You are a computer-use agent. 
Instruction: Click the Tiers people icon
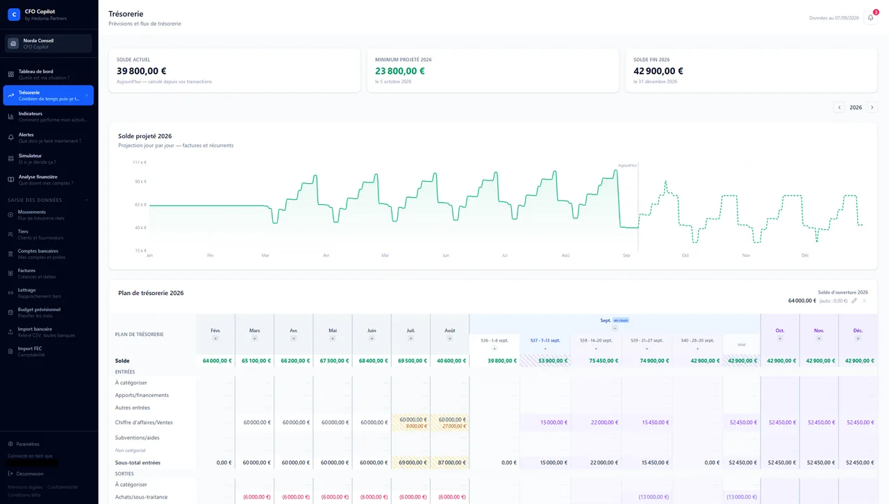tap(10, 235)
